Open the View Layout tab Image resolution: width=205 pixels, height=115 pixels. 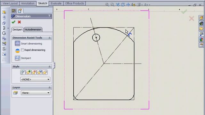(x=10, y=4)
